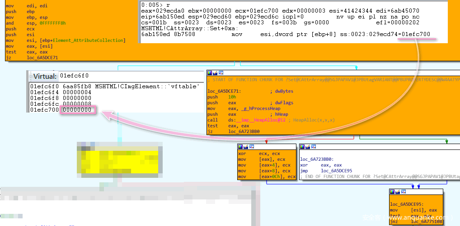Screen dimensions: 460x226
Task: Click third header icon on white loc_6A723BB0 node
Action: point(314,147)
